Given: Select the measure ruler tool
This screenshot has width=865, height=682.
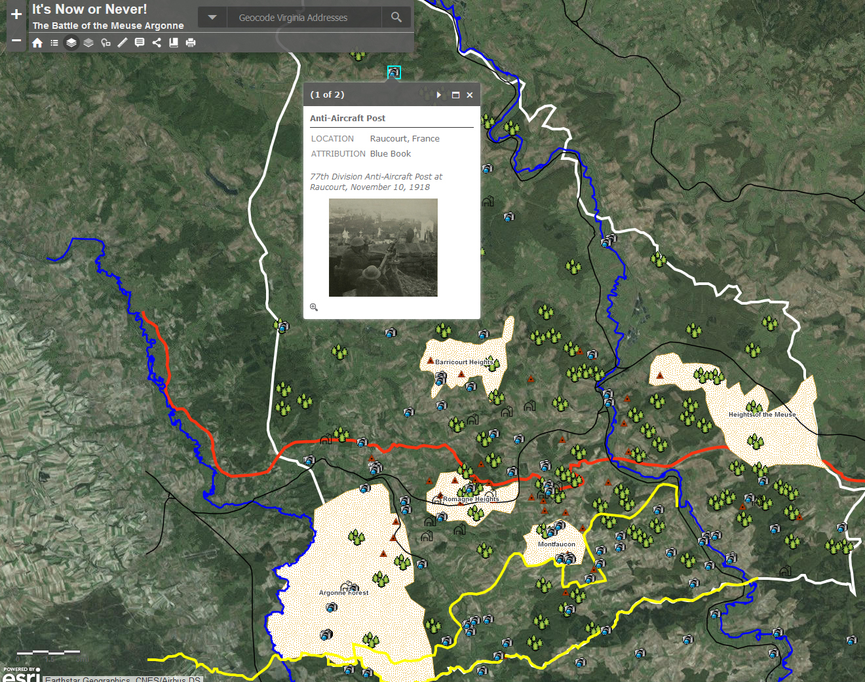Looking at the screenshot, I should pos(123,43).
